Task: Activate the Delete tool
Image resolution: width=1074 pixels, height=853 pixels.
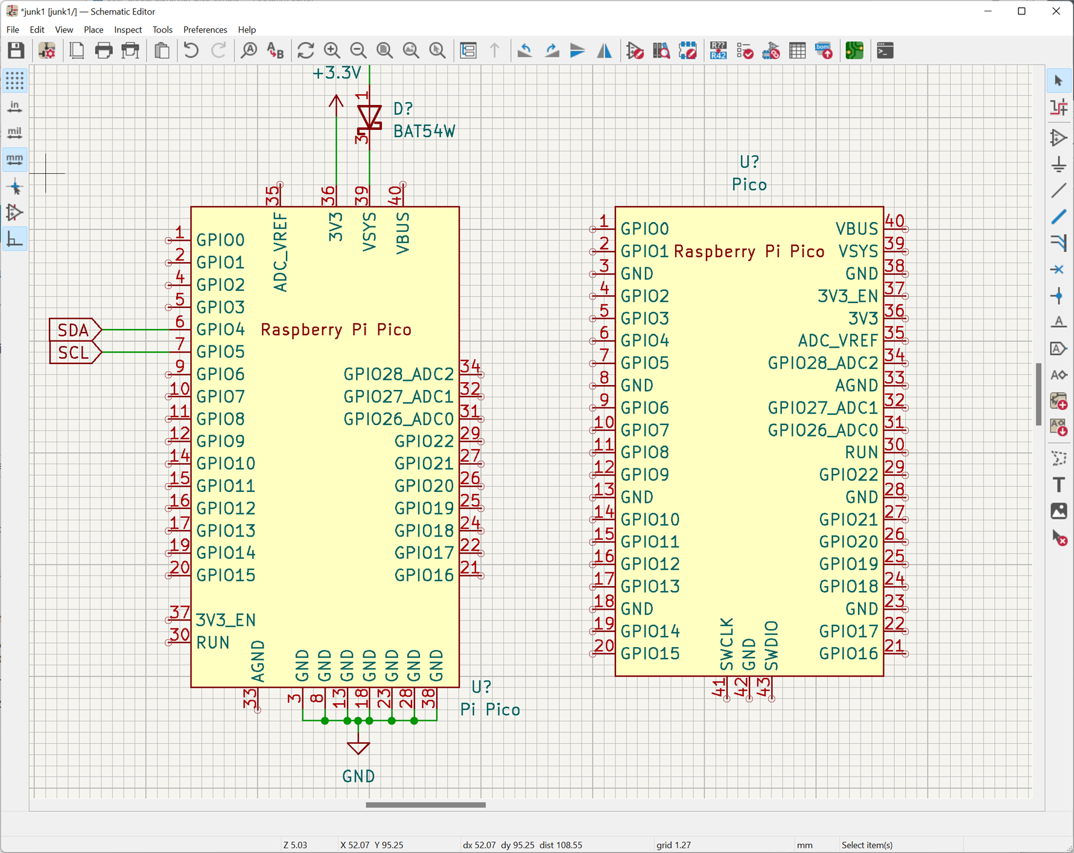Action: pyautogui.click(x=1059, y=538)
